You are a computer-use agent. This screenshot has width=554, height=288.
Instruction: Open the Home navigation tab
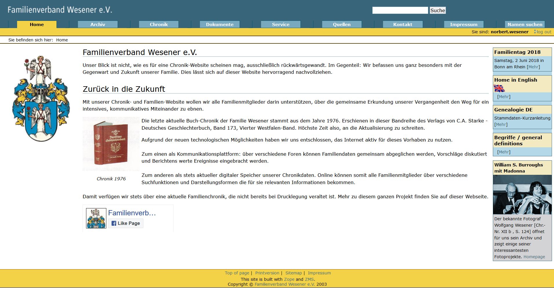pyautogui.click(x=37, y=25)
